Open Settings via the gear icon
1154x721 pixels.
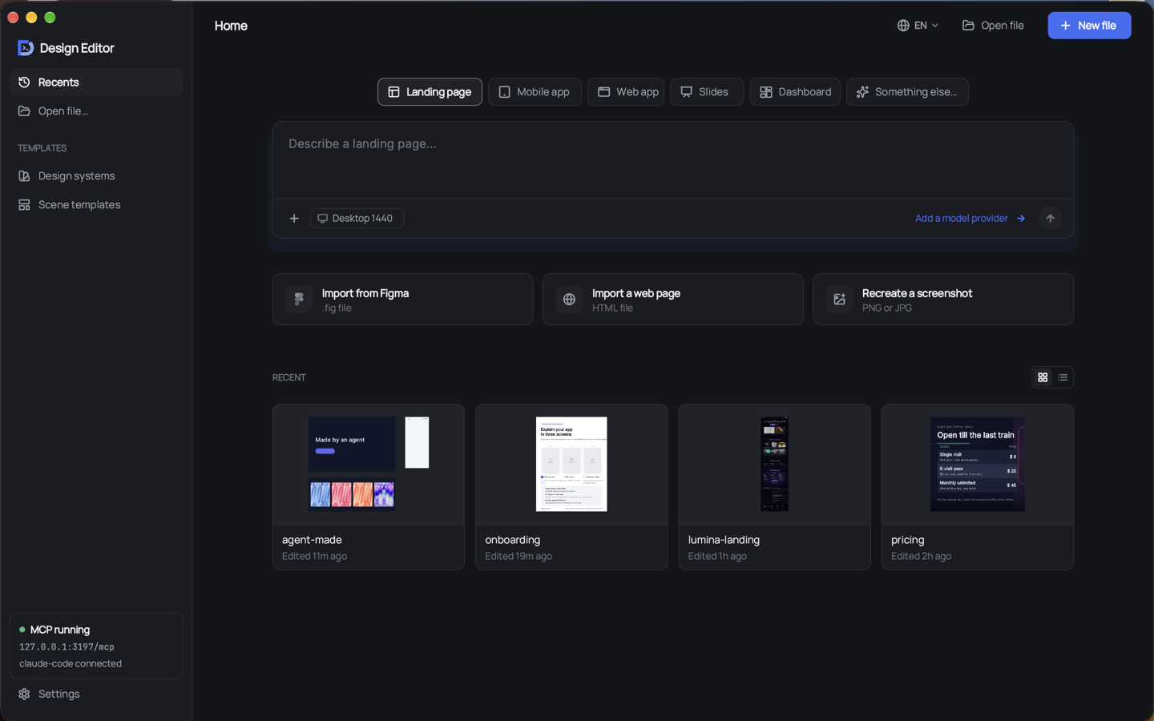tap(24, 694)
